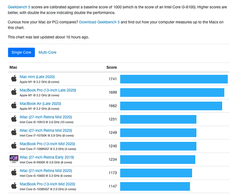Click 'Intel Core i5-10600 @ 3.3 GHz' text
Image resolution: width=235 pixels, height=195 pixels.
click(x=39, y=175)
